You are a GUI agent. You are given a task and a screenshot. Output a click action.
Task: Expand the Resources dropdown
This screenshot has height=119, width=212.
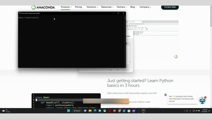coord(107,7)
